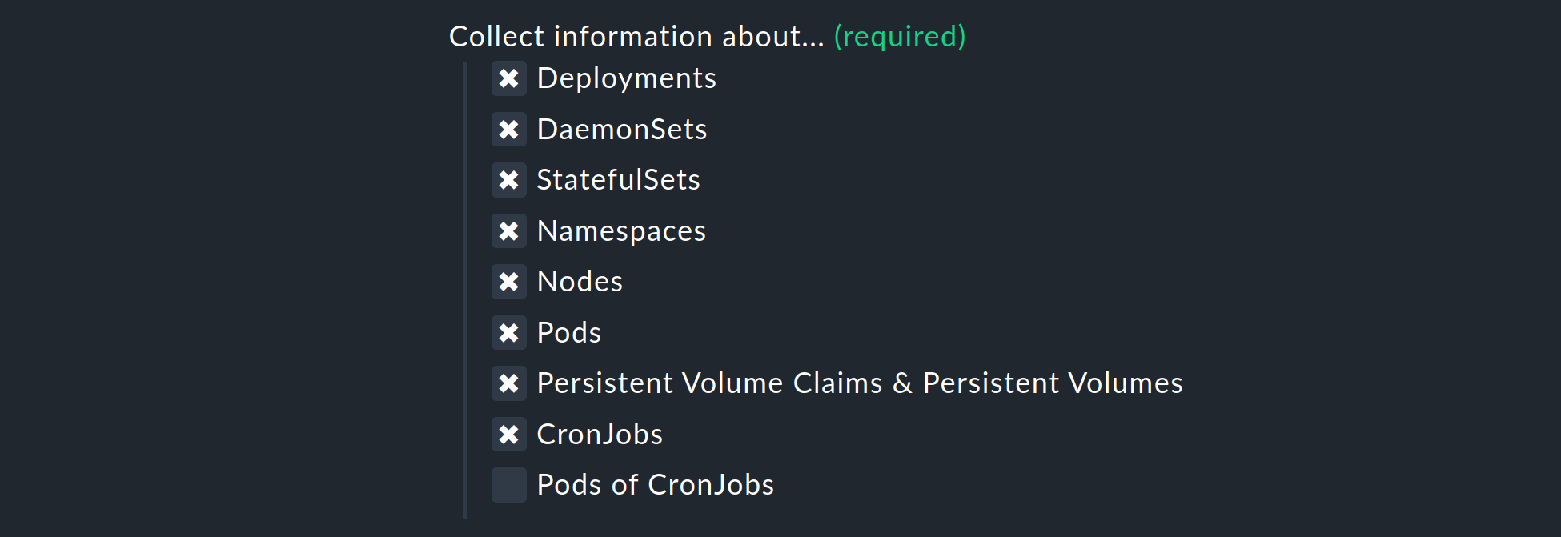Uncheck the Deployments checkbox
Viewport: 1561px width, 537px height.
pyautogui.click(x=509, y=78)
